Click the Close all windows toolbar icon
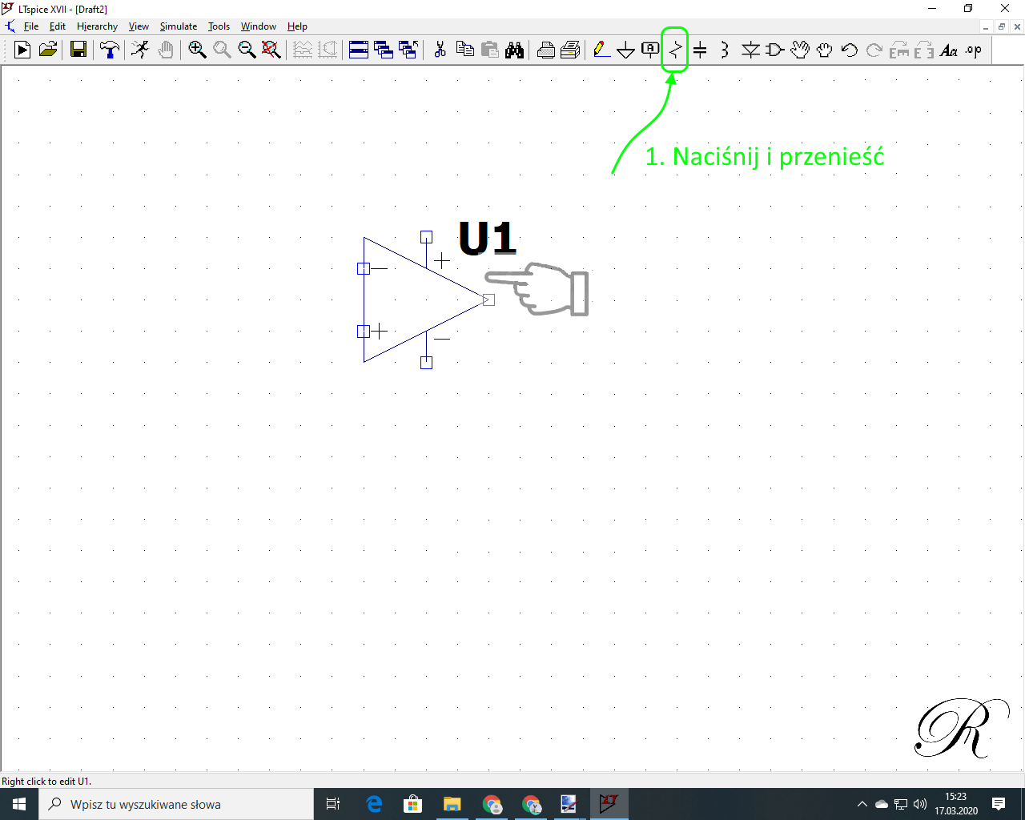The width and height of the screenshot is (1025, 820). click(x=408, y=50)
